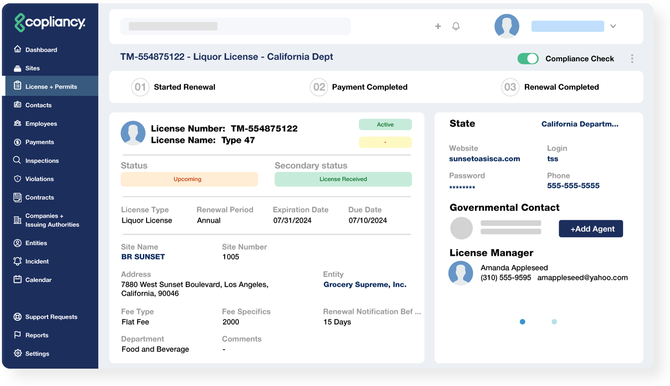Open the Payments dollar icon
670x386 pixels.
(x=17, y=142)
